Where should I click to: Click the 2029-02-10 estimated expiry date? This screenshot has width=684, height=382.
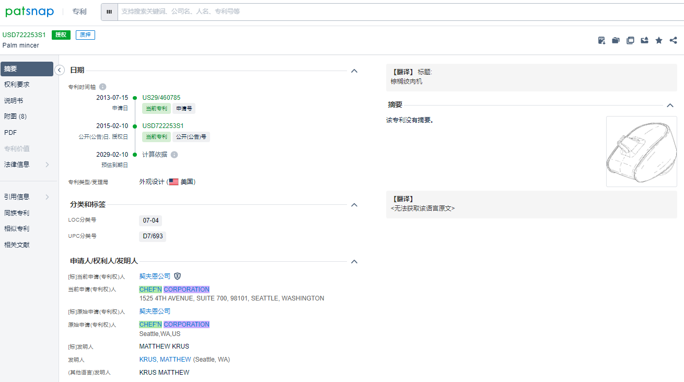pyautogui.click(x=112, y=155)
